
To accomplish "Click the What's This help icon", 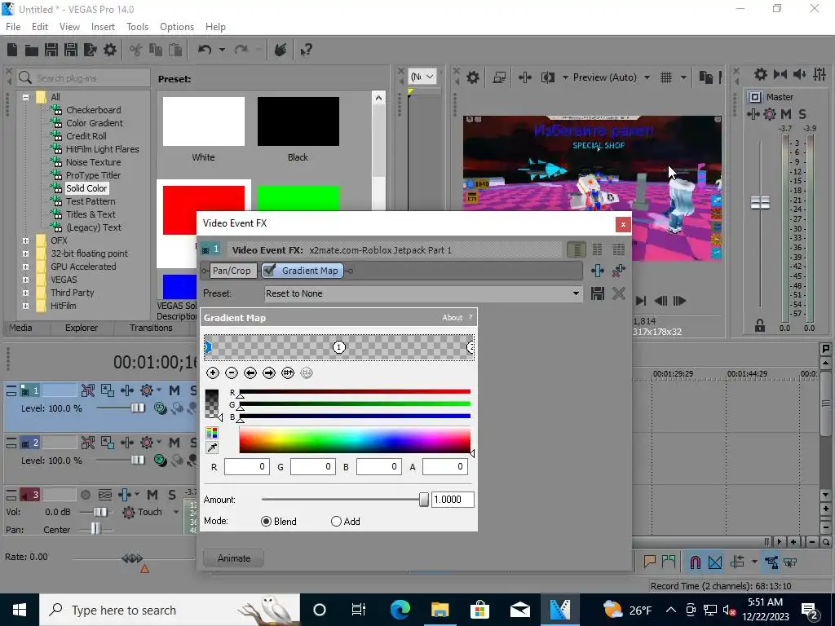I will 306,50.
